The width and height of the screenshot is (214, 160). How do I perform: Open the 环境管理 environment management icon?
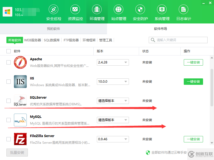(97, 9)
